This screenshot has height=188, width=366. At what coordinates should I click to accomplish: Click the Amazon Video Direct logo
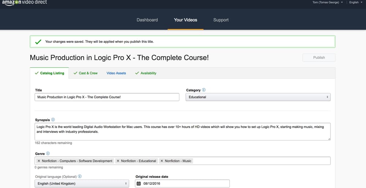coord(24,3)
